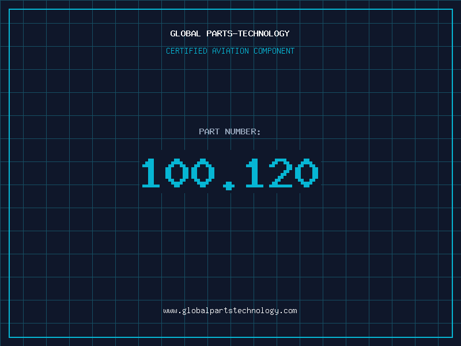This screenshot has height=346, width=461.
Task: Click the 0 right before the decimal point
Action: pos(203,174)
